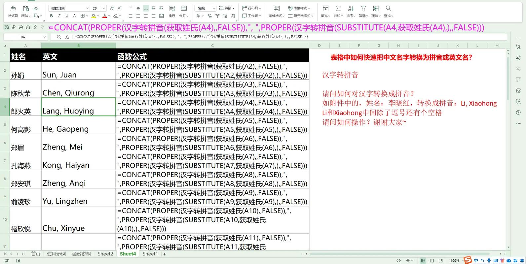Click the thousands separator (000) icon

pos(217,16)
